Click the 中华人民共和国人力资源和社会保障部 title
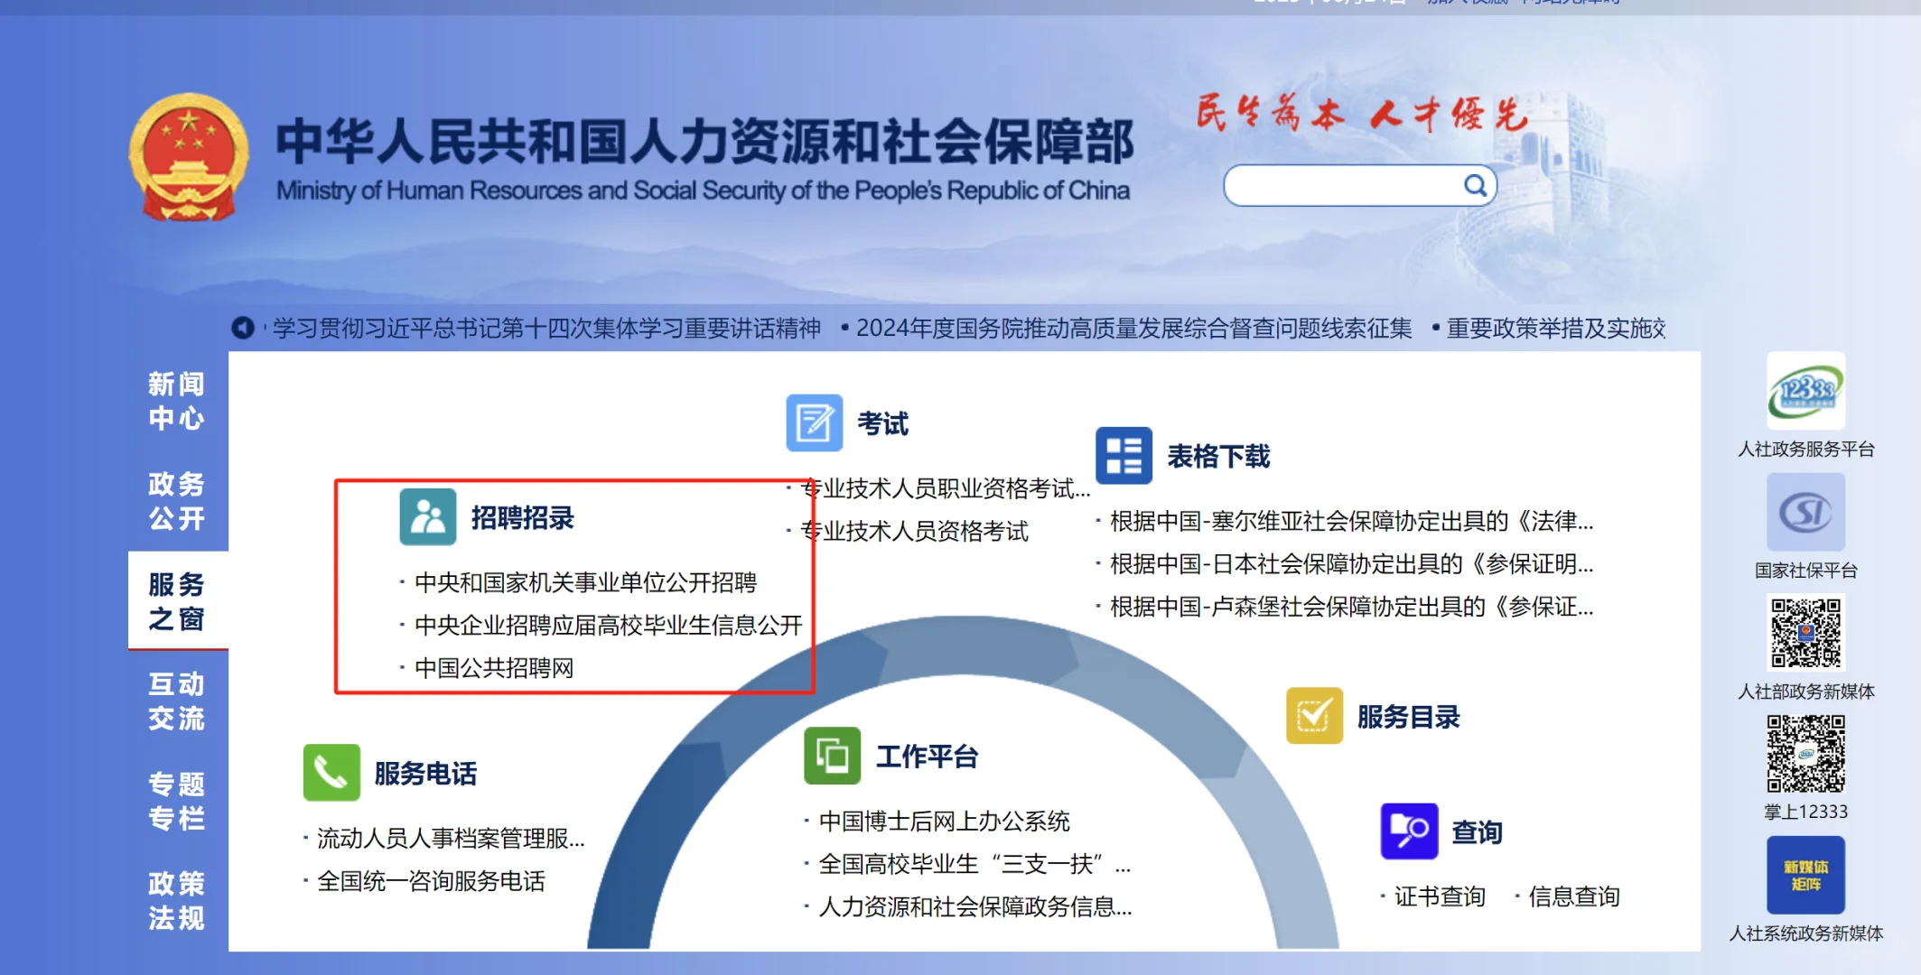Screen dimensions: 1921x975 pyautogui.click(x=704, y=141)
